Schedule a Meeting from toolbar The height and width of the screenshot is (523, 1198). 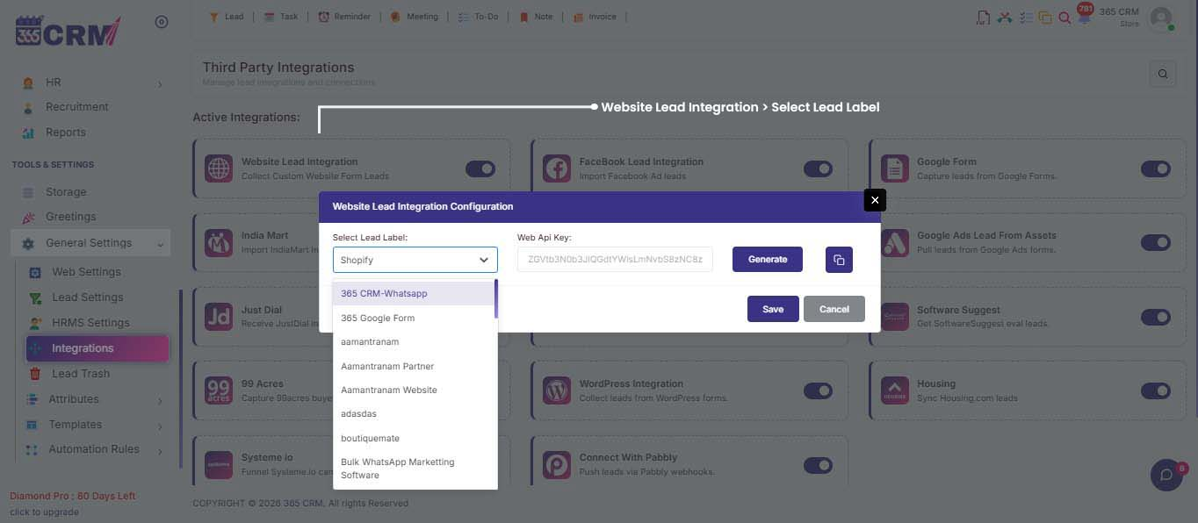tap(414, 17)
